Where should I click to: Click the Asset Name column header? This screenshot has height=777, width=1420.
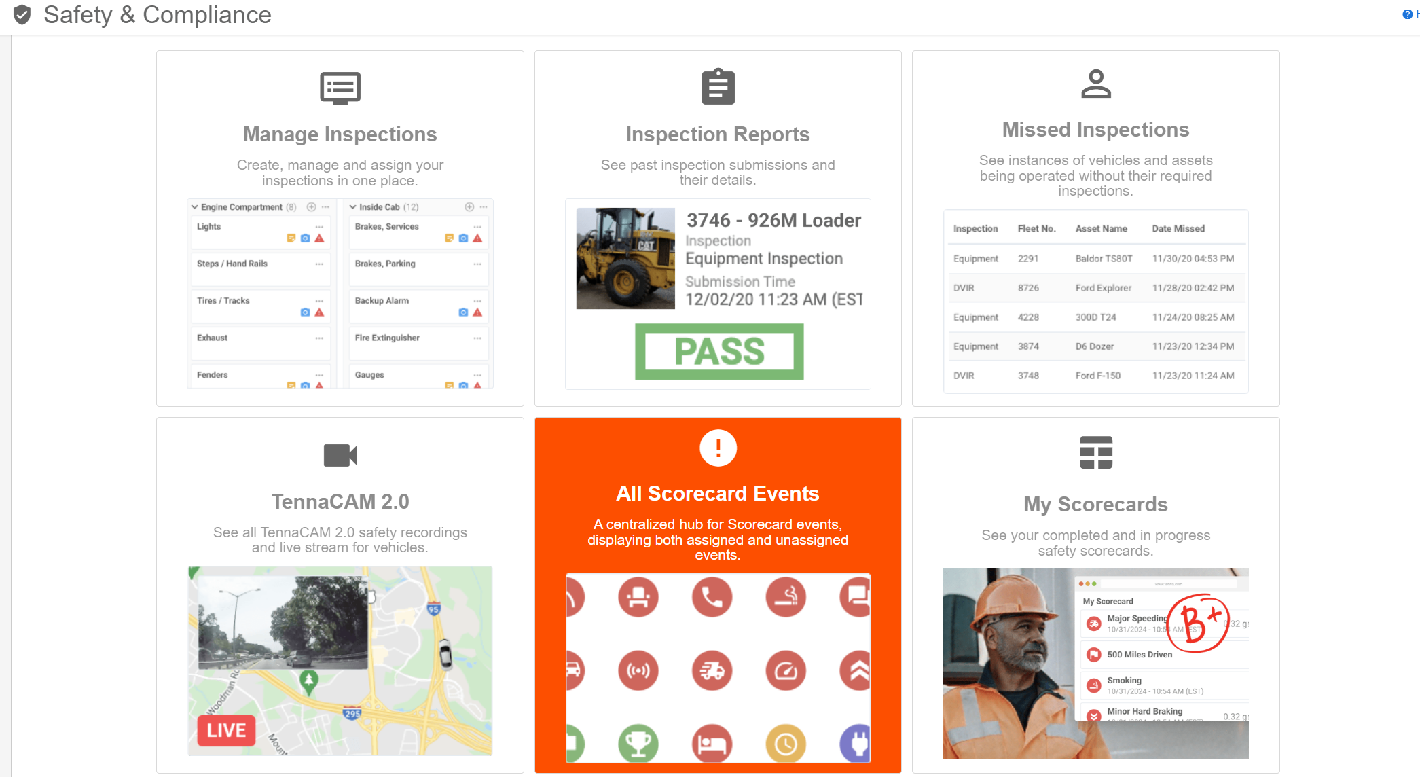1101,229
